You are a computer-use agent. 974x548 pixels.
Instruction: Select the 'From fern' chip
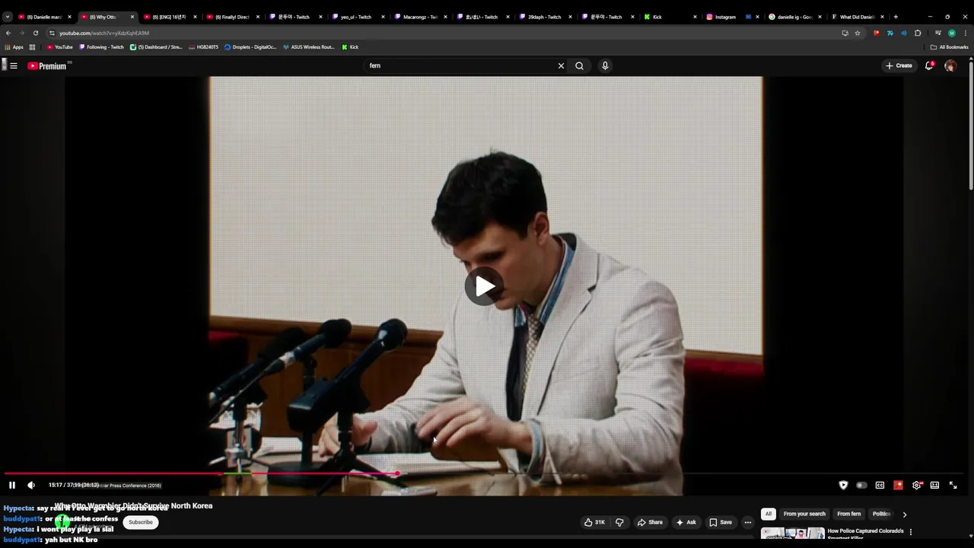[x=848, y=514]
